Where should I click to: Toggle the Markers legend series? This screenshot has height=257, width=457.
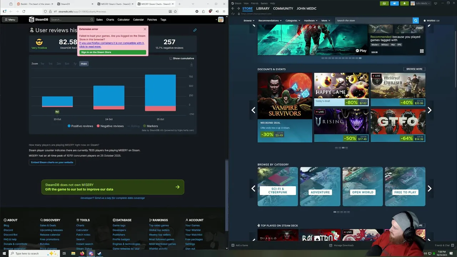point(150,126)
